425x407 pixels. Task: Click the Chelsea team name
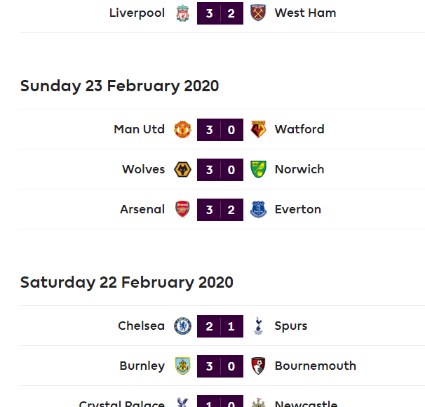click(x=142, y=326)
